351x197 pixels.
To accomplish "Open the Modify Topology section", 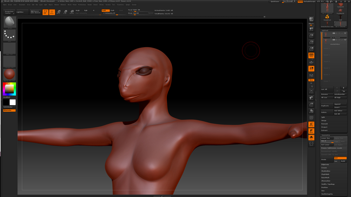I will coord(328,184).
